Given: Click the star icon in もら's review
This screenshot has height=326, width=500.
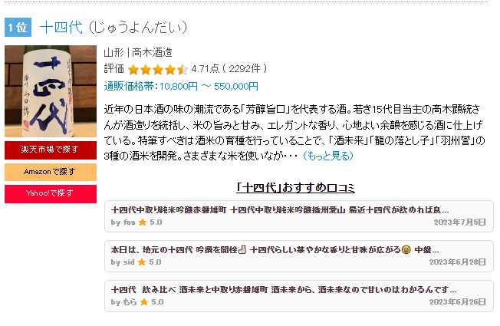Looking at the screenshot, I should pyautogui.click(x=144, y=302).
